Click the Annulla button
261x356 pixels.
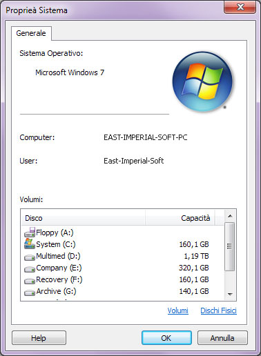coord(222,338)
